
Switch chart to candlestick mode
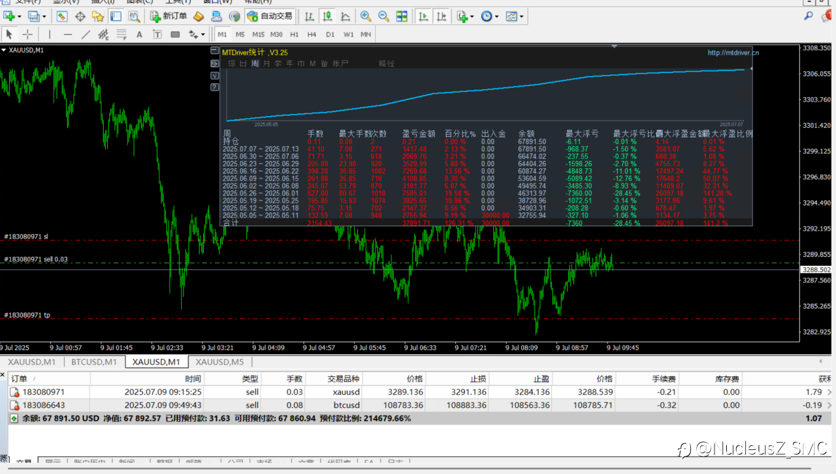[x=327, y=16]
